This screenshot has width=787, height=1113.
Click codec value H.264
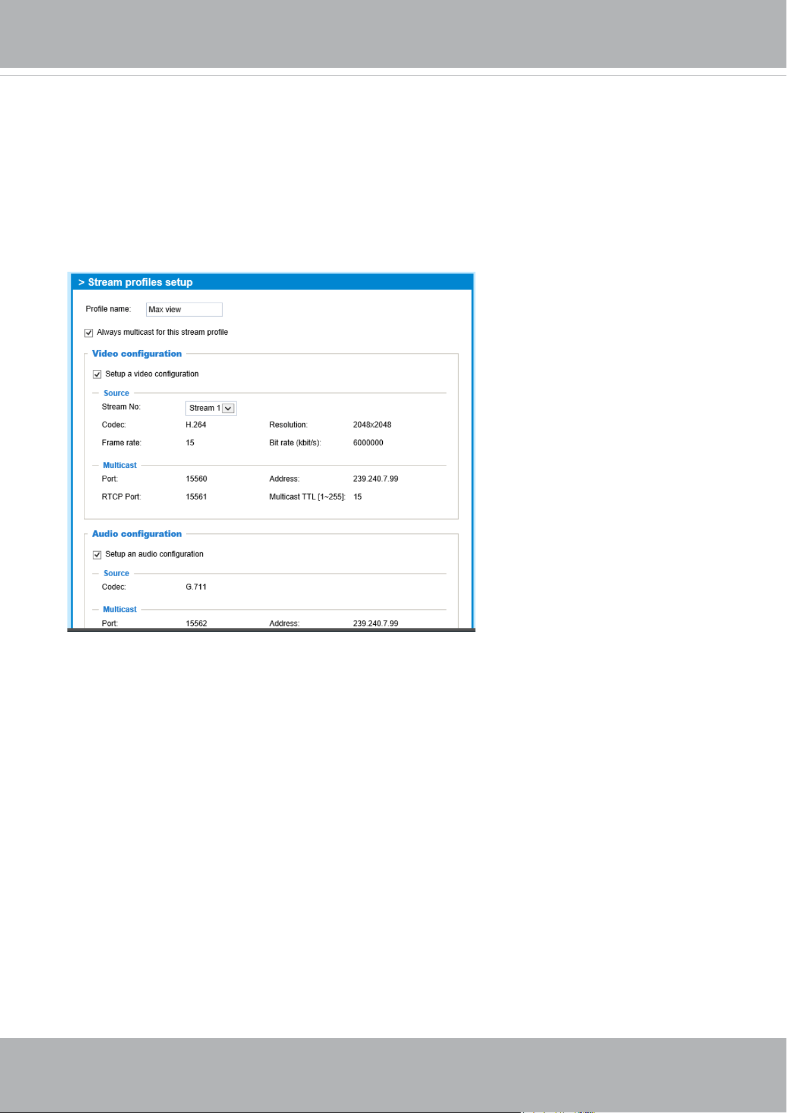click(x=196, y=425)
